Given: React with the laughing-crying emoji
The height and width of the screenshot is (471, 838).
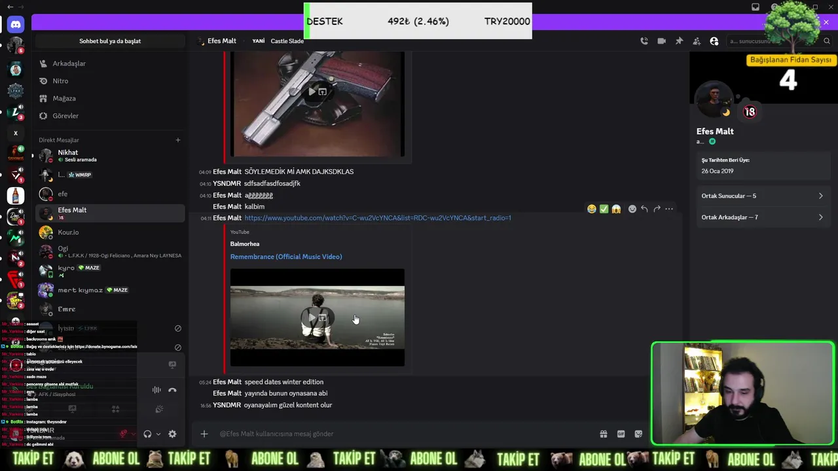Looking at the screenshot, I should click(x=592, y=209).
